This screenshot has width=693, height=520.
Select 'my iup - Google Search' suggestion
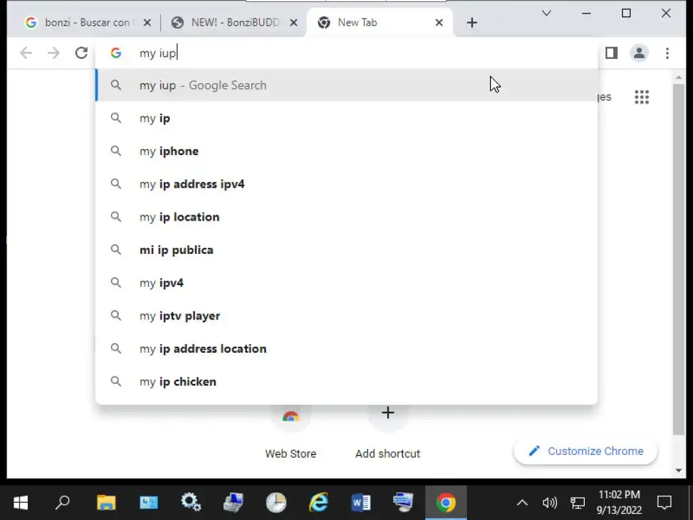click(346, 85)
